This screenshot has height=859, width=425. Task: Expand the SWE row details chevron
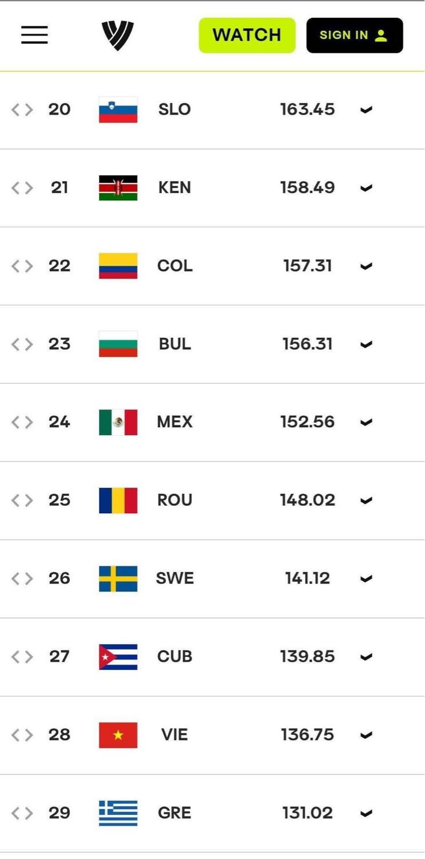pos(366,579)
